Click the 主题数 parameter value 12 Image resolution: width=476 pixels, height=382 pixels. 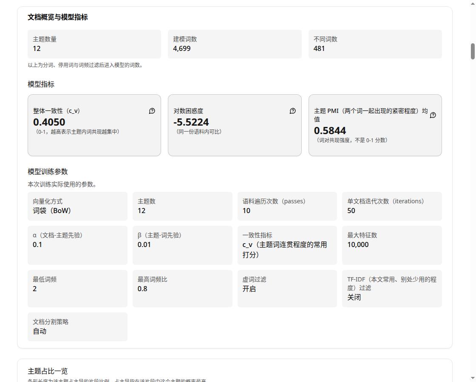(x=142, y=211)
